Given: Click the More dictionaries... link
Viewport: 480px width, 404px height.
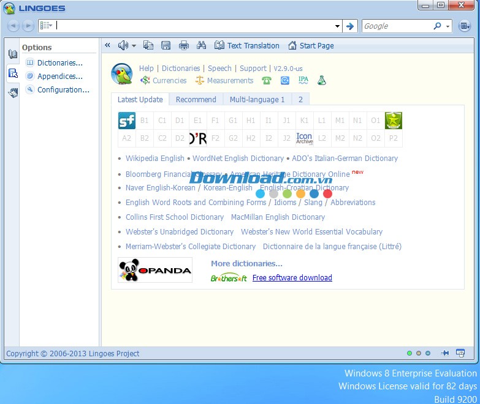Looking at the screenshot, I should [x=246, y=264].
